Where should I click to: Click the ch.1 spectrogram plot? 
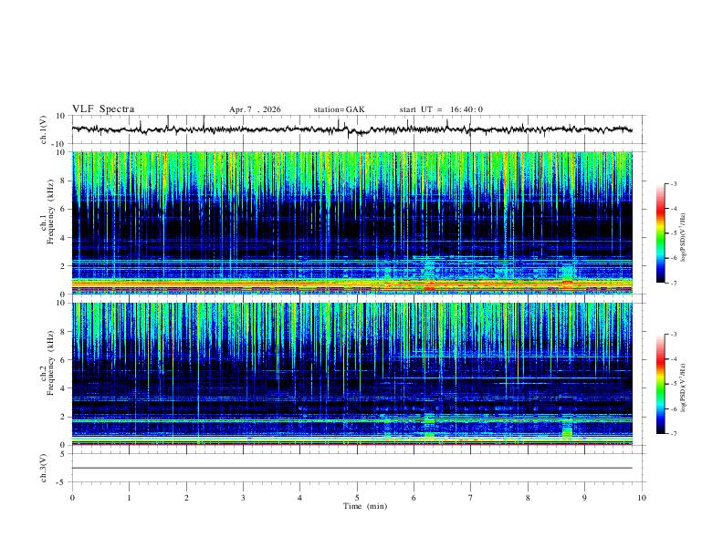352,222
